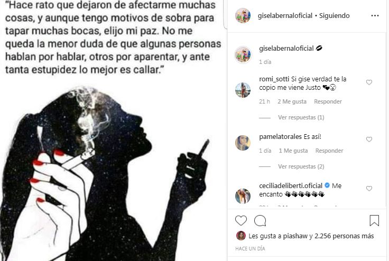Visit ceciliadeliberti.oficial's profile link
389x261 pixels.
(291, 185)
